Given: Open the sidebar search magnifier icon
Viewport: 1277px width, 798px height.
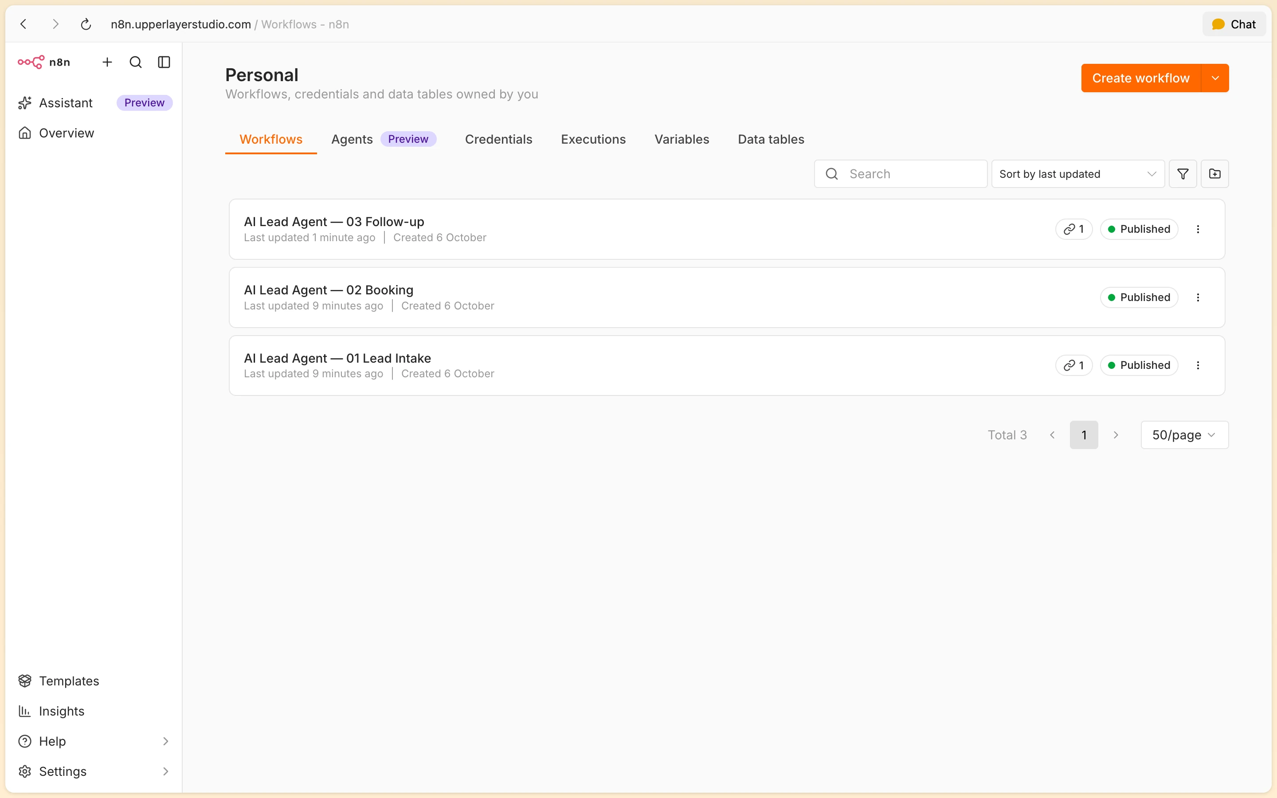Looking at the screenshot, I should click(x=136, y=62).
